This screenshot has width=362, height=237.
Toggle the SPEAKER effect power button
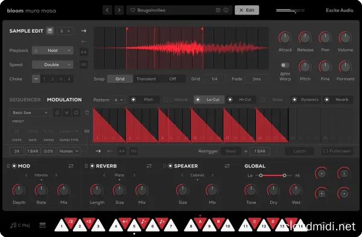pos(170,166)
